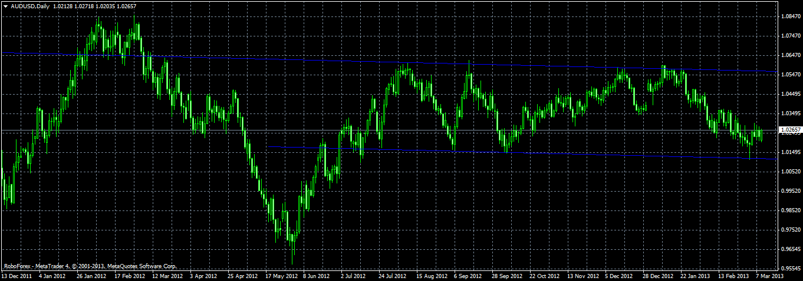Click the 28 Sep 2012 date label
The width and height of the screenshot is (803, 281).
click(x=508, y=276)
